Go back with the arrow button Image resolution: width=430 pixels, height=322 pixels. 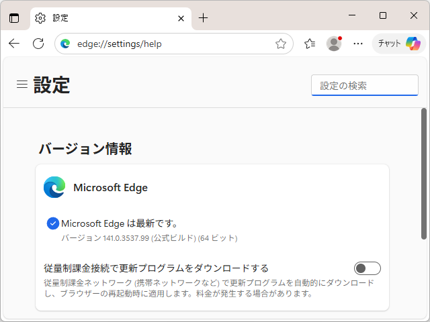click(x=14, y=44)
